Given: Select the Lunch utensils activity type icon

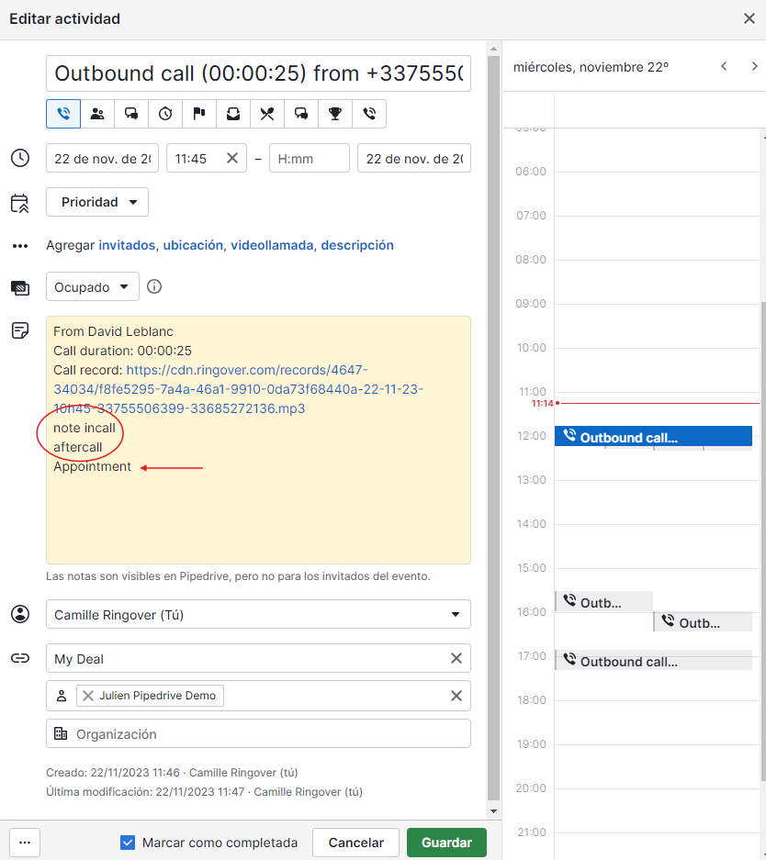Looking at the screenshot, I should point(267,114).
